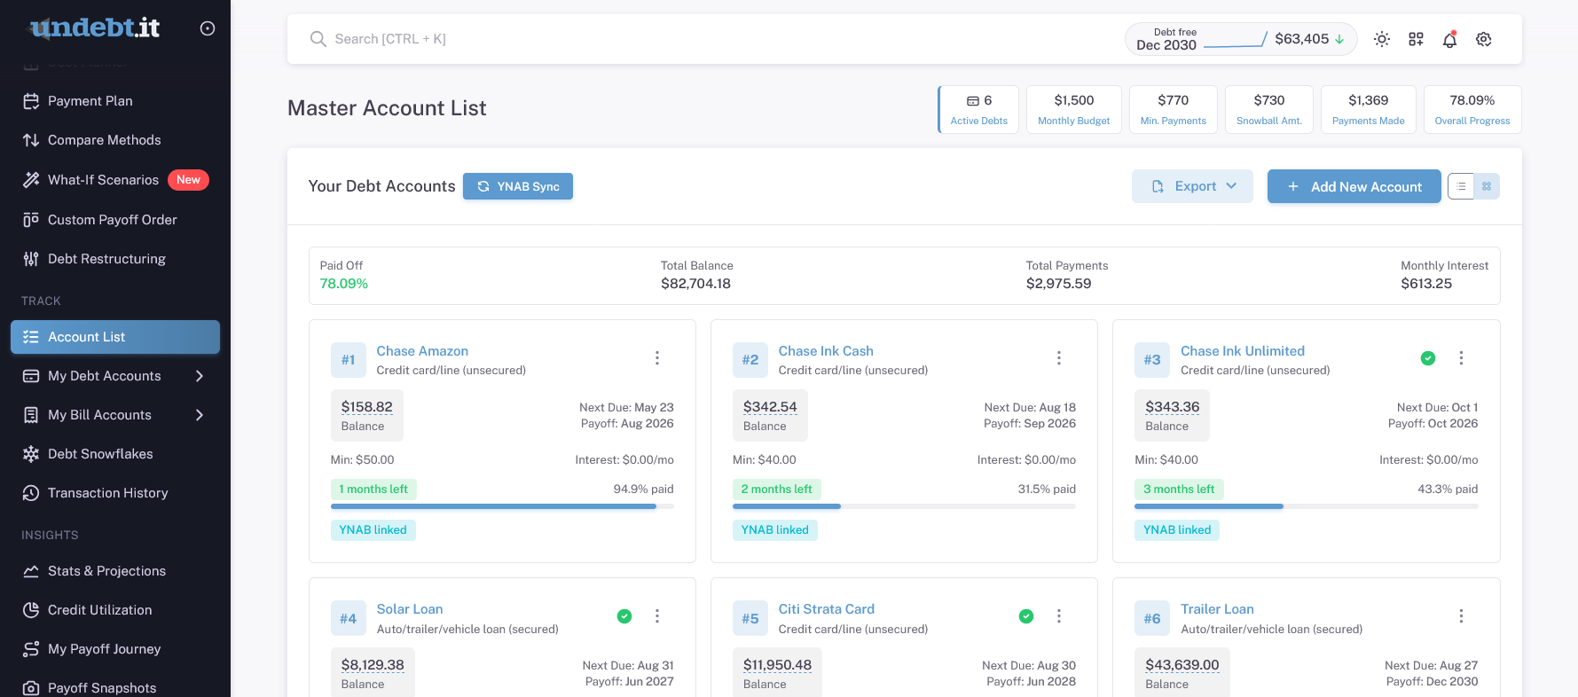The width and height of the screenshot is (1578, 697).
Task: Open Trailer Loan account link
Action: click(x=1217, y=609)
